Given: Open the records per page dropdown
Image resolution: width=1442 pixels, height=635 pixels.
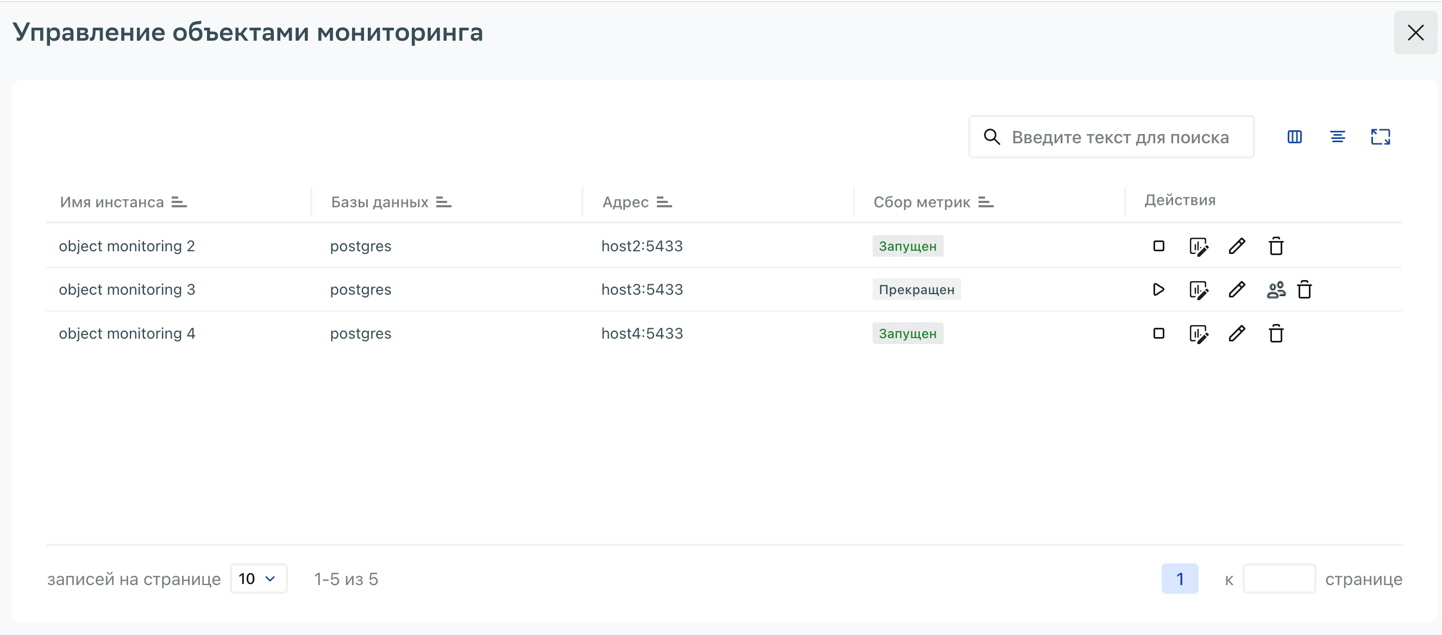Looking at the screenshot, I should [258, 579].
